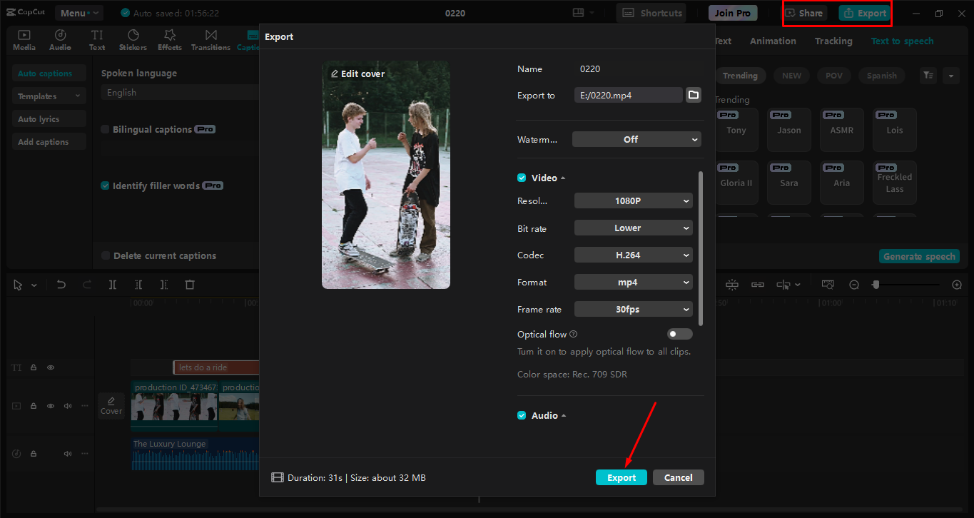Mute the main video track
Screen dimensions: 974x518
(68, 406)
